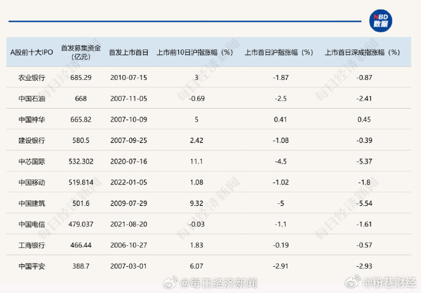The image size is (421, 293).
Task: Select 6.07 in 中国平安 row
Action: tap(196, 266)
